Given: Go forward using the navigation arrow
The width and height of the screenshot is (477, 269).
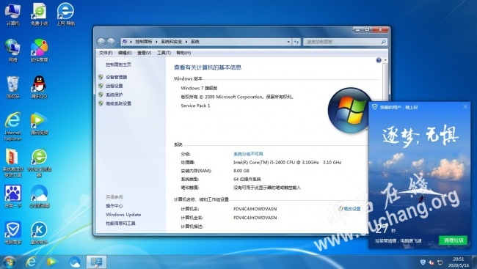Looking at the screenshot, I should 111,42.
